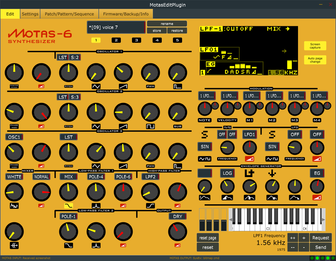Click the store button
Screen dimensions: 336x261
(x=157, y=31)
